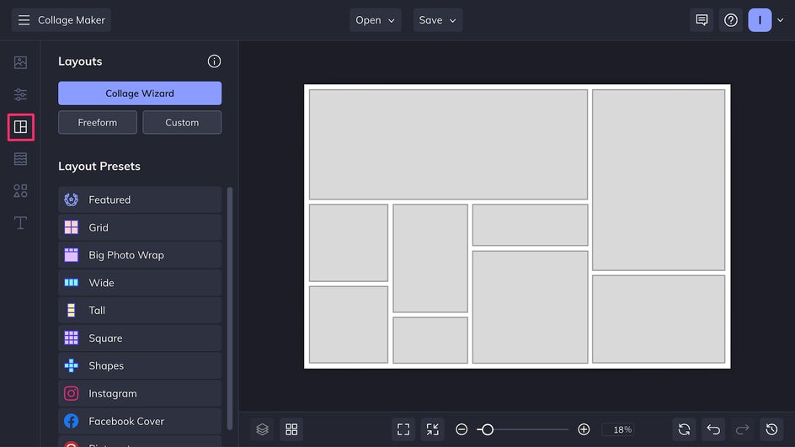Open the Patterns sidebar icon

[x=20, y=158]
